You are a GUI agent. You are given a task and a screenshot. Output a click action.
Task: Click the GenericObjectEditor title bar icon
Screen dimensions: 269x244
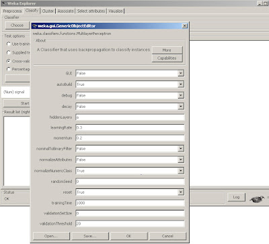(x=34, y=26)
